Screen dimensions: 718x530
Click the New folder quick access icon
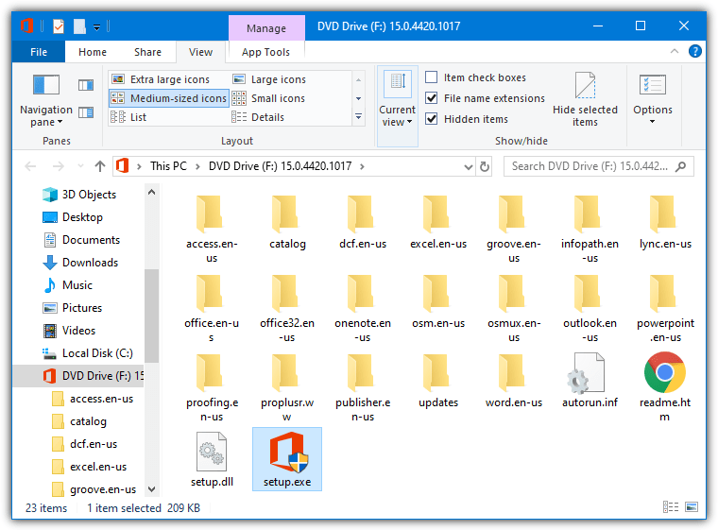click(79, 26)
